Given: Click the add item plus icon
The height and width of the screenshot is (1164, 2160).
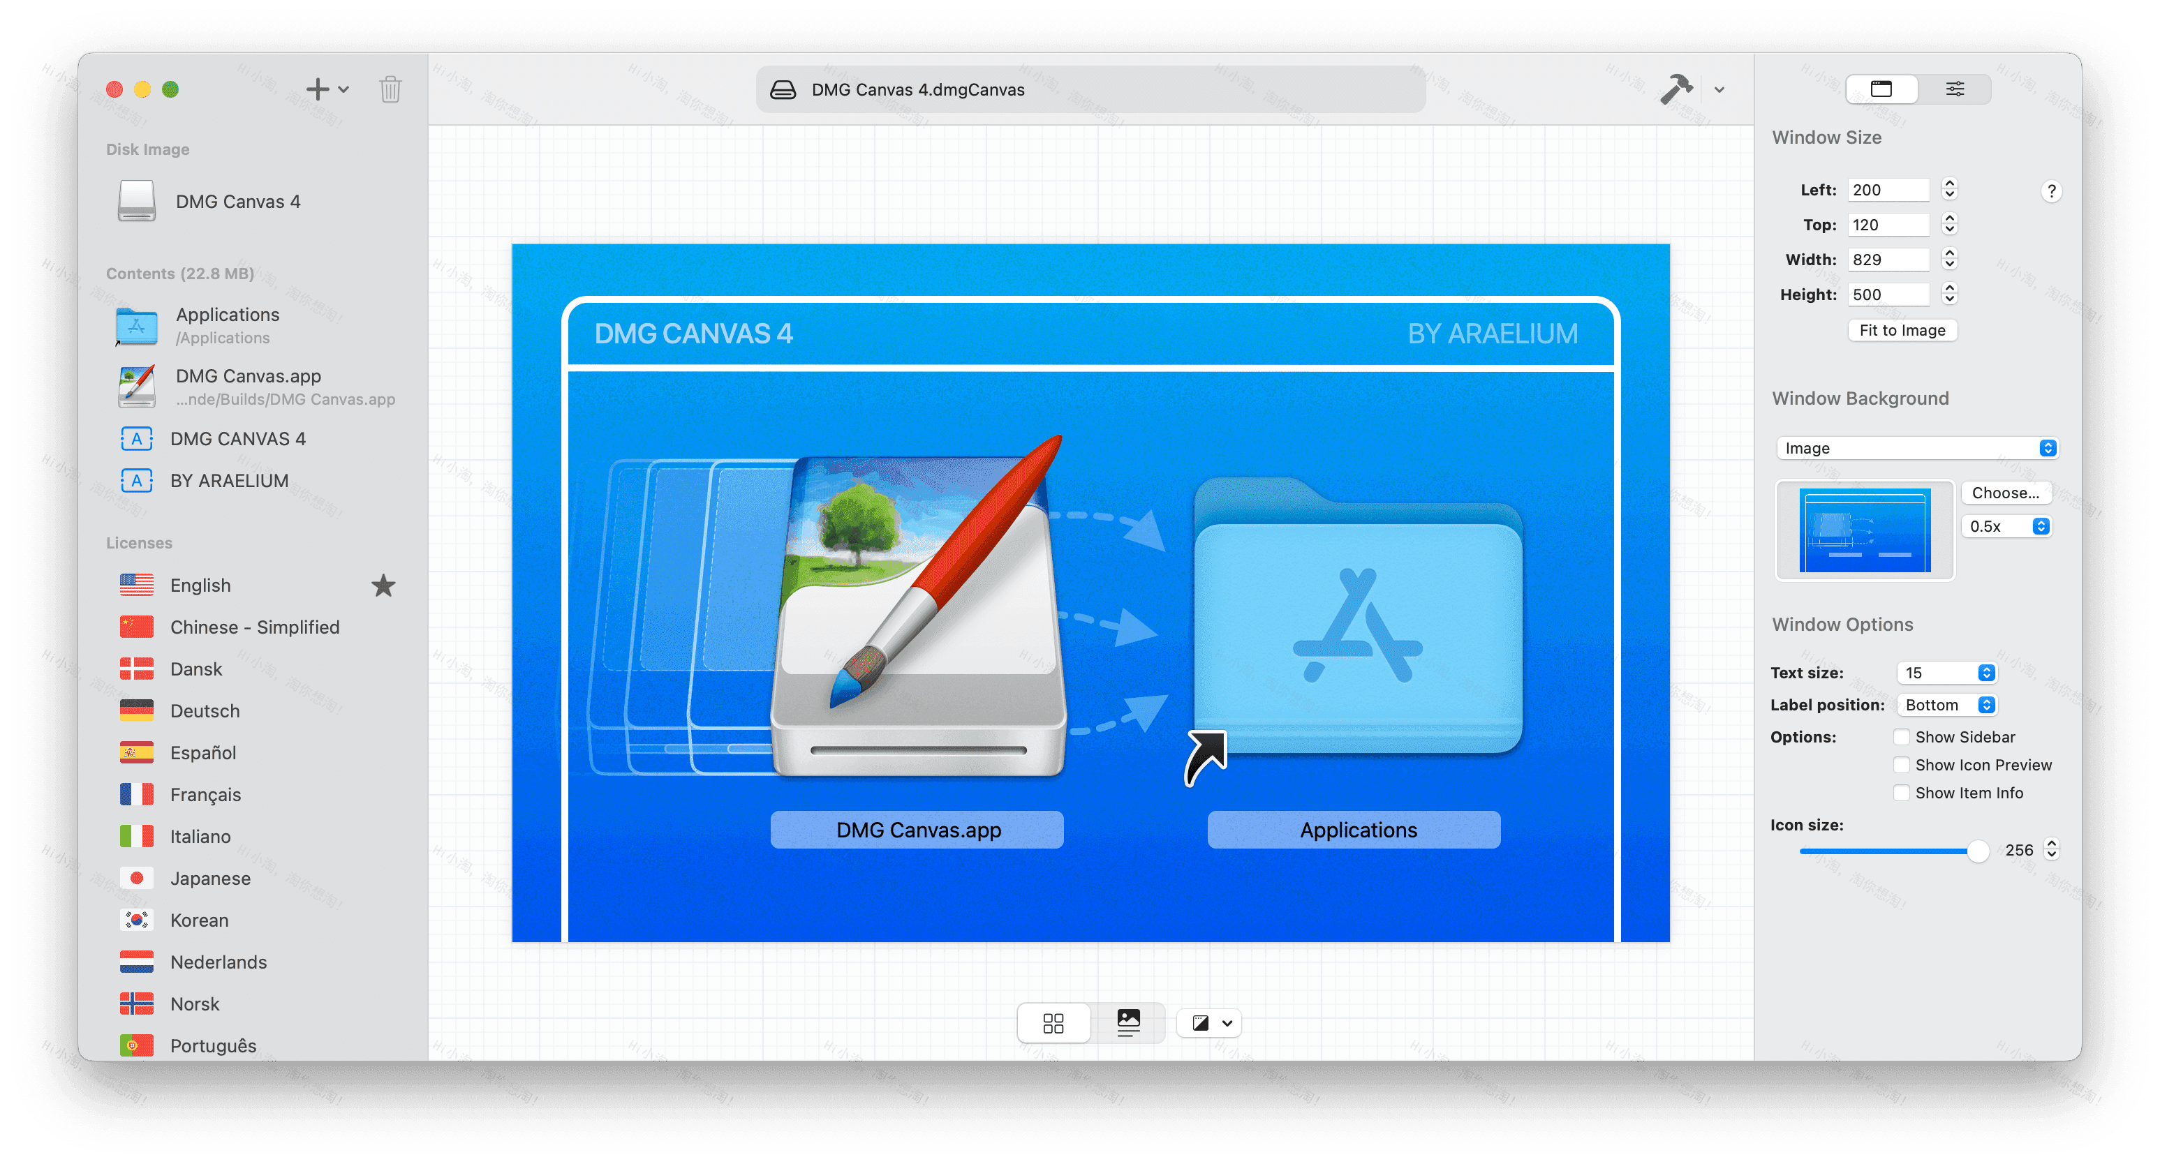Looking at the screenshot, I should click(x=317, y=89).
